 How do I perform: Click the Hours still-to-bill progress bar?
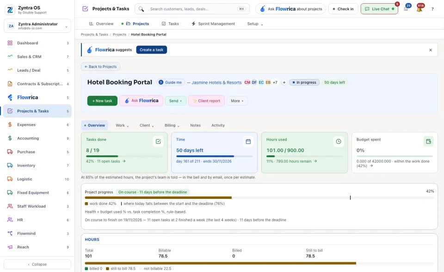click(x=220, y=263)
